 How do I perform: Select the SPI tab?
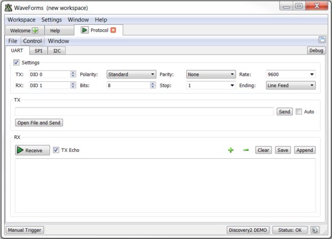(39, 51)
